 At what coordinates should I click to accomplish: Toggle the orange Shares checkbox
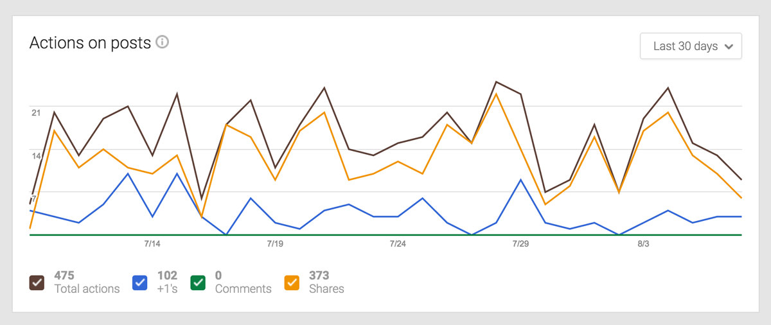click(x=292, y=282)
